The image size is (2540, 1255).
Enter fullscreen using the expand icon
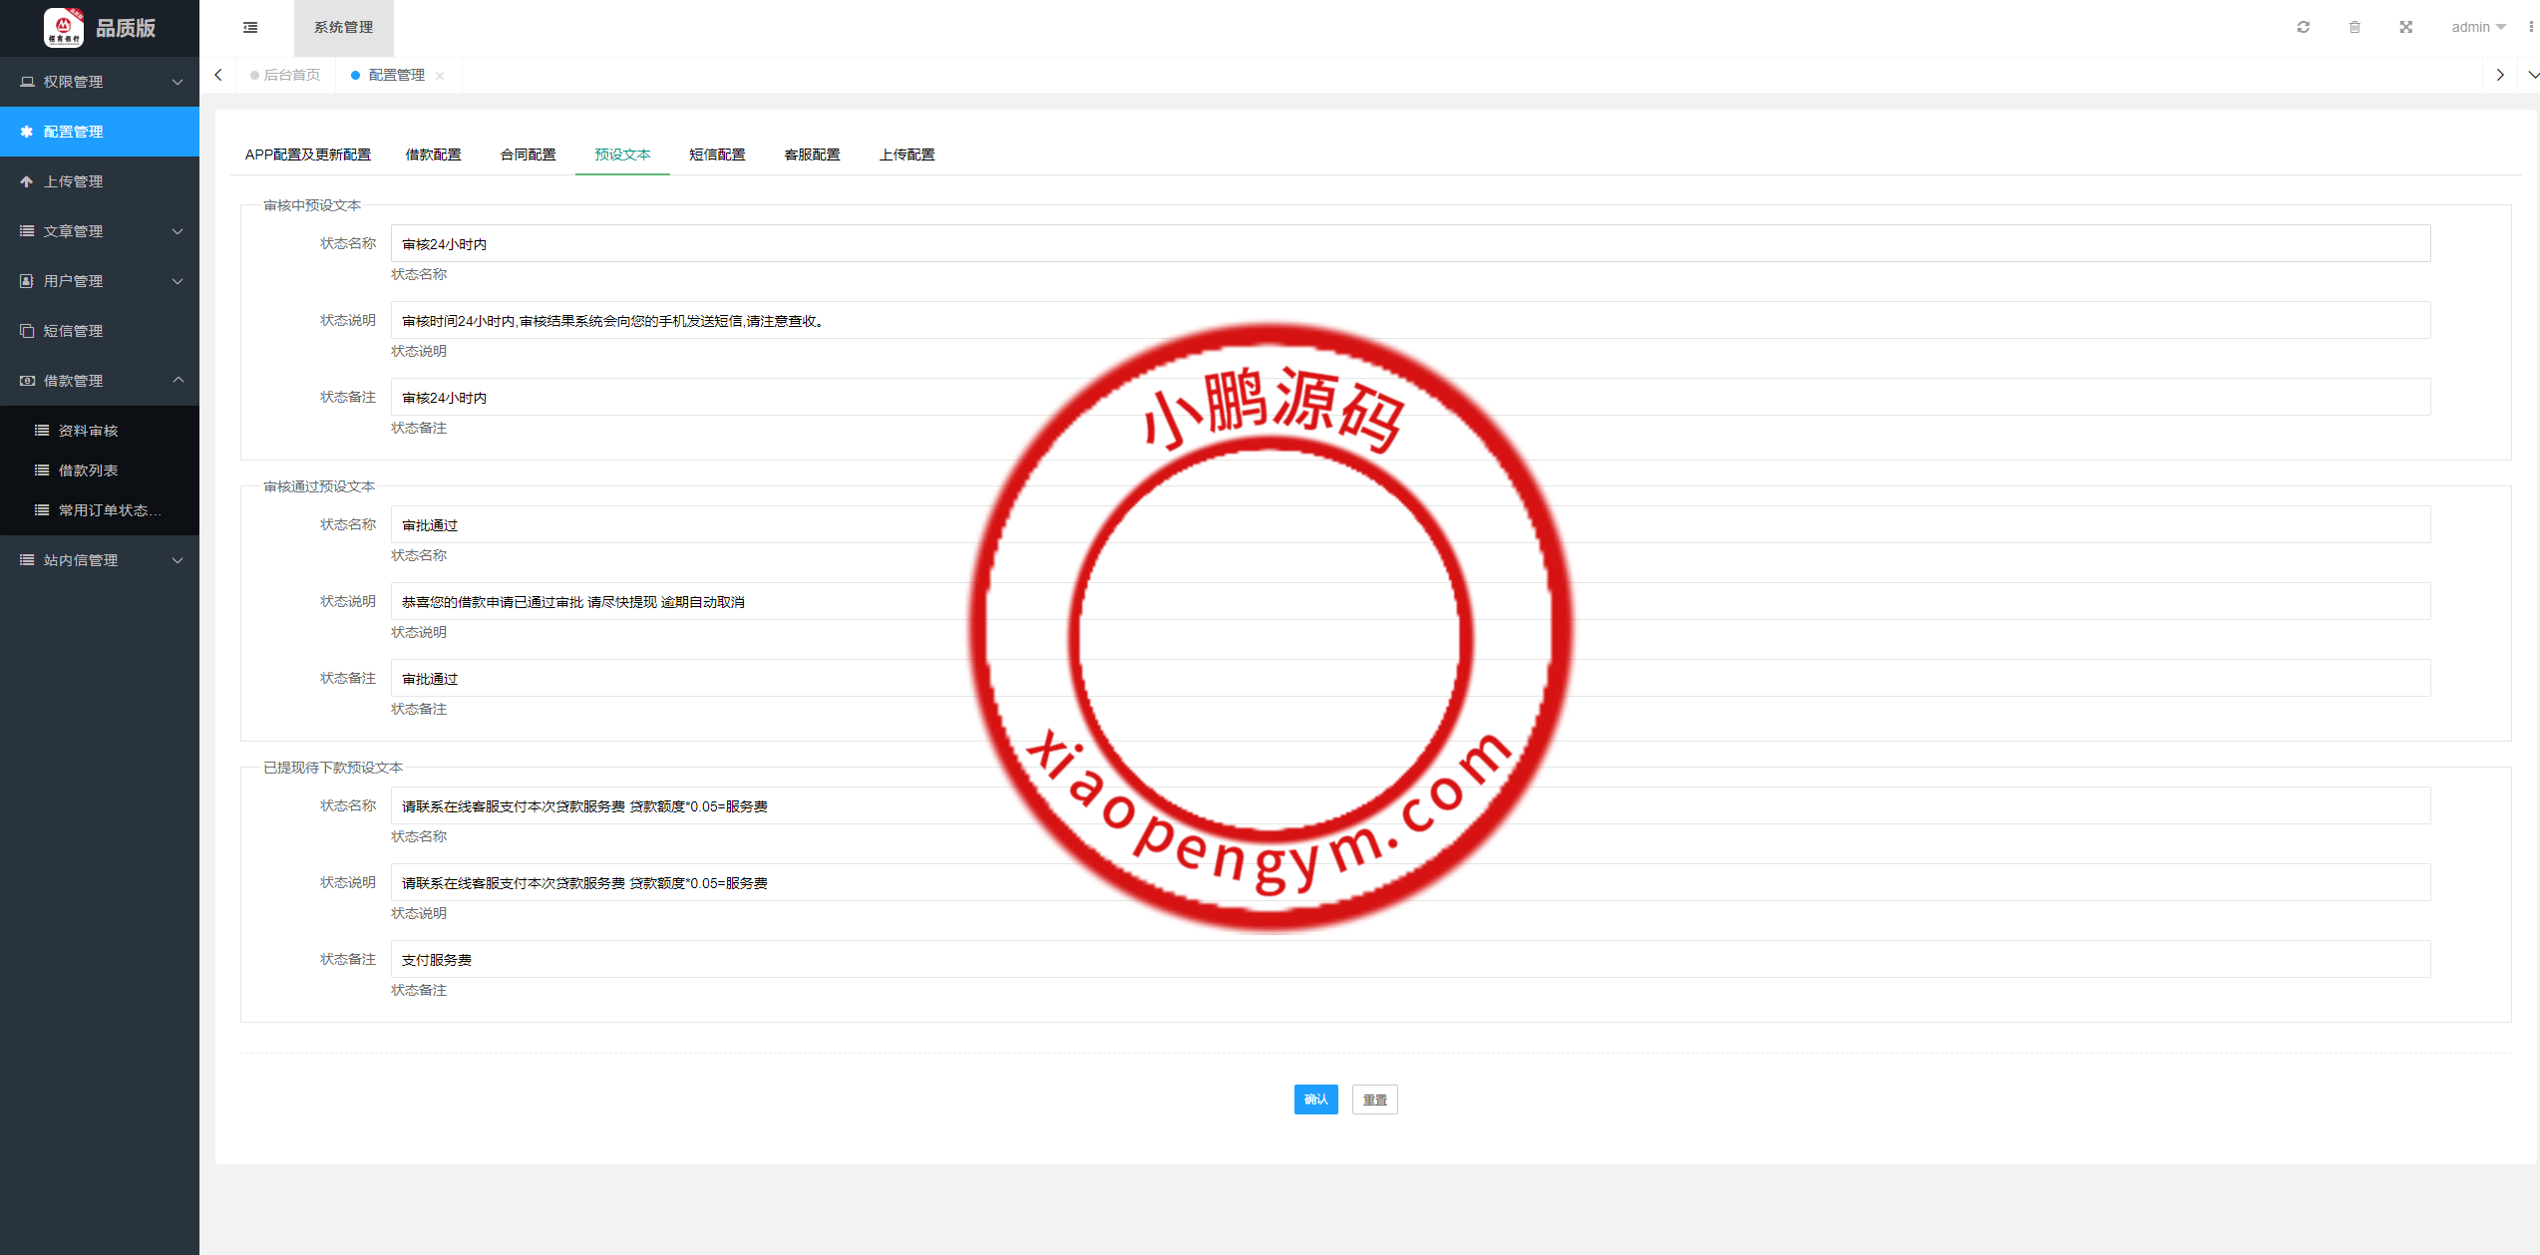click(x=2405, y=27)
